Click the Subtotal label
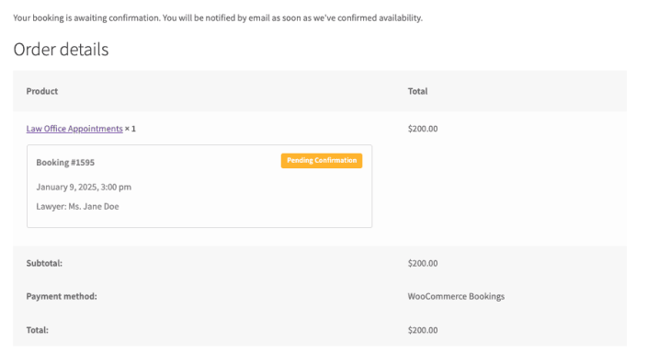This screenshot has height=354, width=647. click(x=44, y=263)
